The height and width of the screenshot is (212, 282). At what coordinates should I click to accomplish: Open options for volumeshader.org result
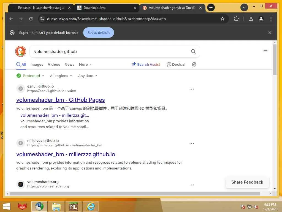pyautogui.click(x=192, y=185)
